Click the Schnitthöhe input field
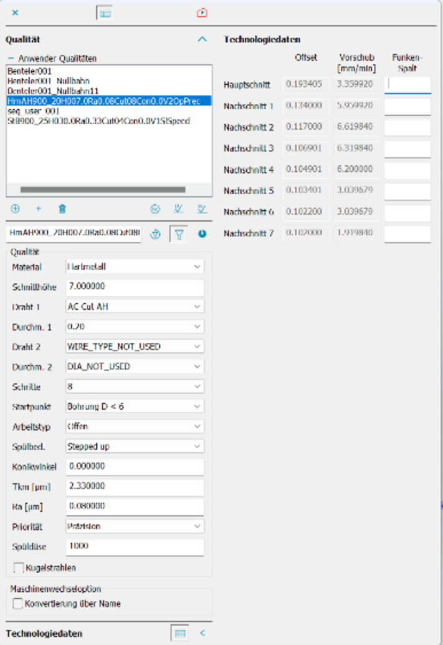Image resolution: width=443 pixels, height=645 pixels. click(x=135, y=287)
